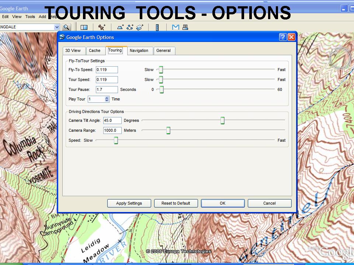This screenshot has width=354, height=265.
Task: Click the Tour Pause slider handle
Action: (162, 90)
